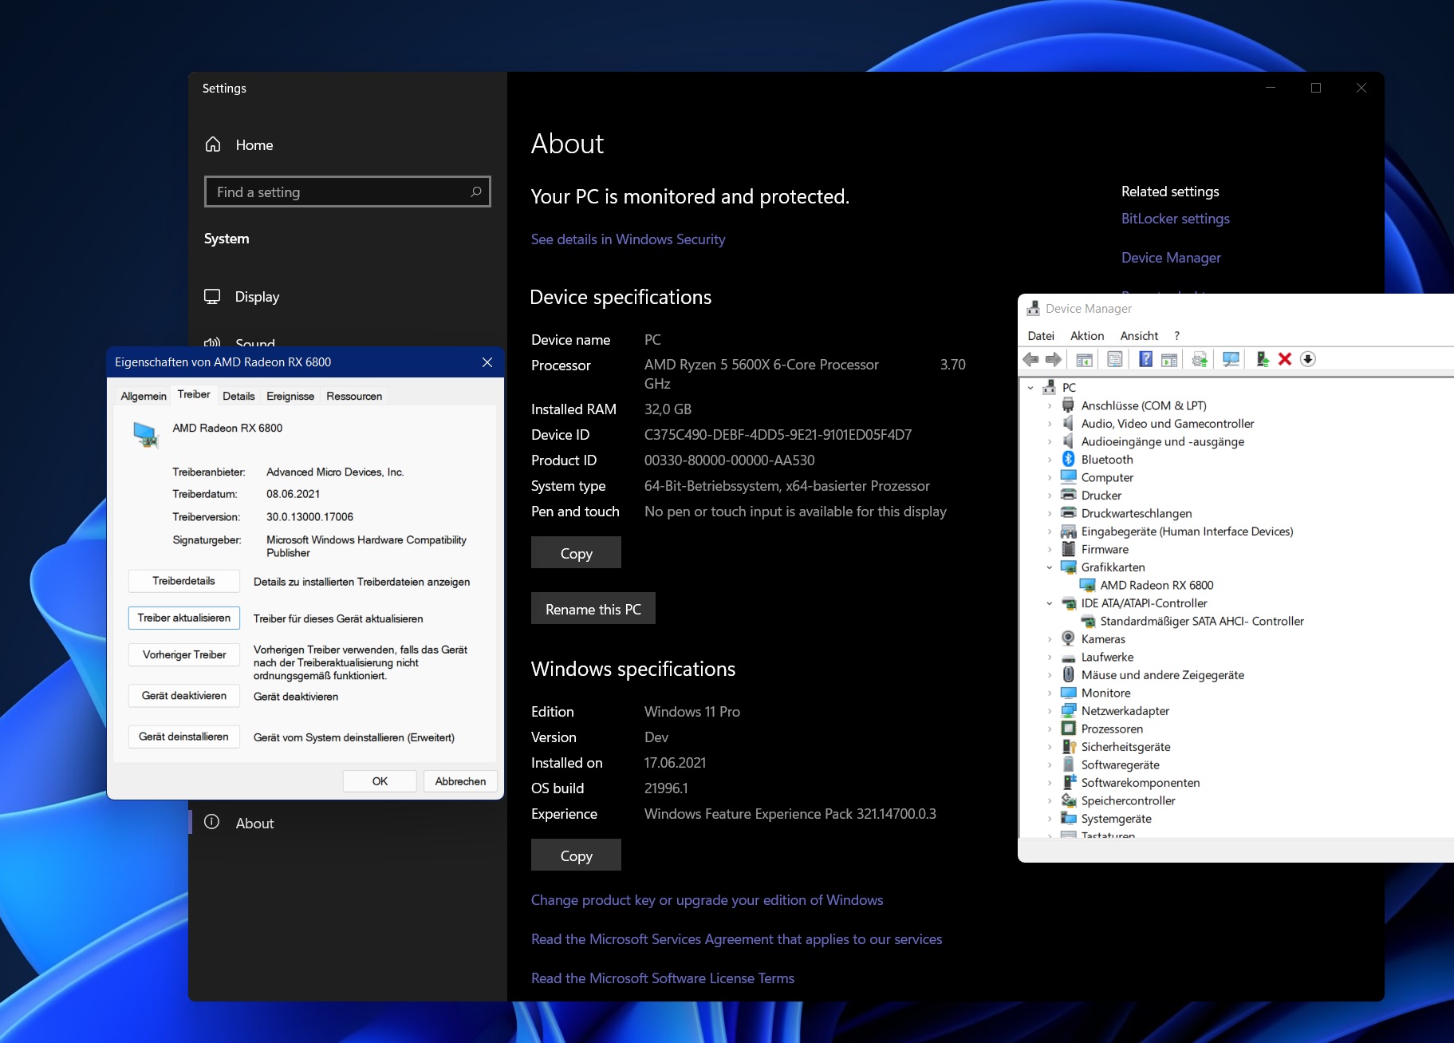Click the About info icon in Settings sidebar

211,822
